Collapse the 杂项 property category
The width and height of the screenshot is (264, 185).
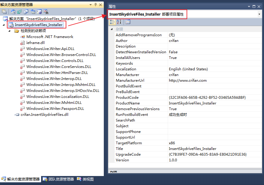click(x=112, y=29)
